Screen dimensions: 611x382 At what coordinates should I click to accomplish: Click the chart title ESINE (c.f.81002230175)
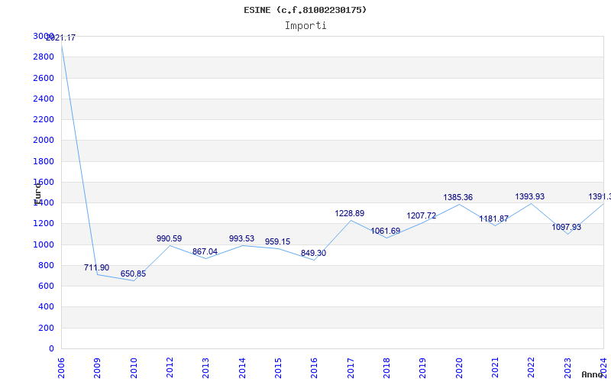point(305,10)
